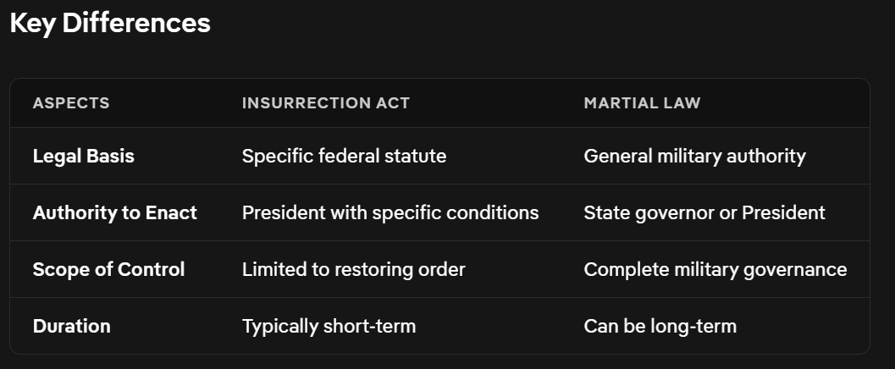Click the Key Differences heading

pos(110,23)
